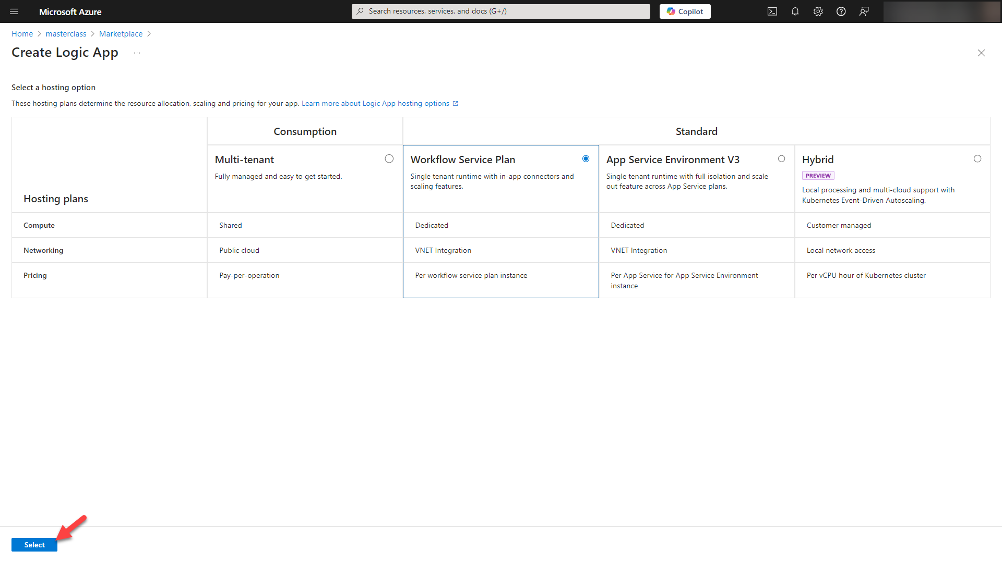Select the App Service Environment V3 option
Screen dimensions: 1002x563
point(781,158)
